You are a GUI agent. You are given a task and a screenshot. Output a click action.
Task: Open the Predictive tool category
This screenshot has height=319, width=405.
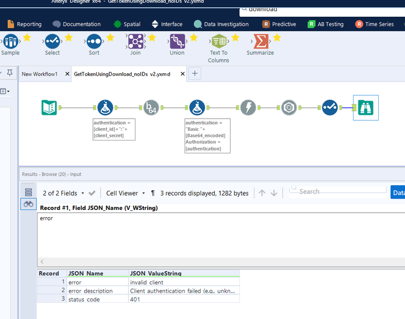coord(279,24)
